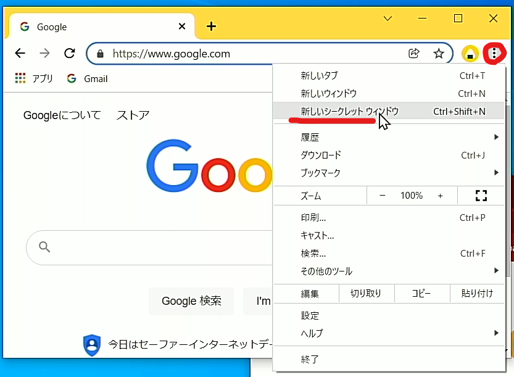The height and width of the screenshot is (377, 514).
Task: Bookmark this page with star icon
Action: point(438,53)
